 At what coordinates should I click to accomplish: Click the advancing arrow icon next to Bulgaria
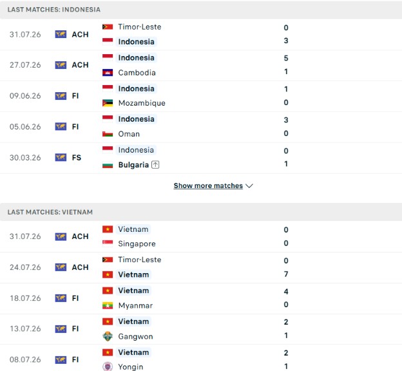pos(155,165)
